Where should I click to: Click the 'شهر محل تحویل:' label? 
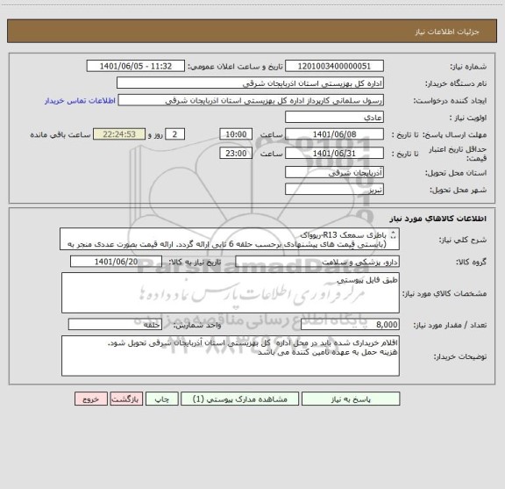point(458,190)
